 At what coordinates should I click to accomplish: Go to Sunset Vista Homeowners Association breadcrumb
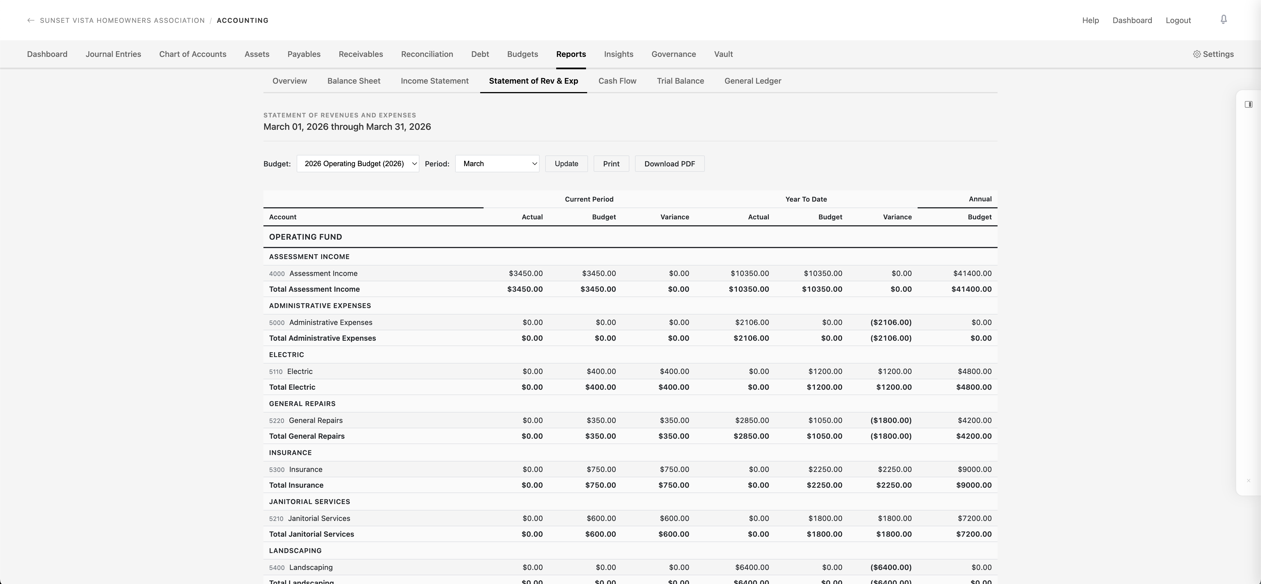[122, 21]
